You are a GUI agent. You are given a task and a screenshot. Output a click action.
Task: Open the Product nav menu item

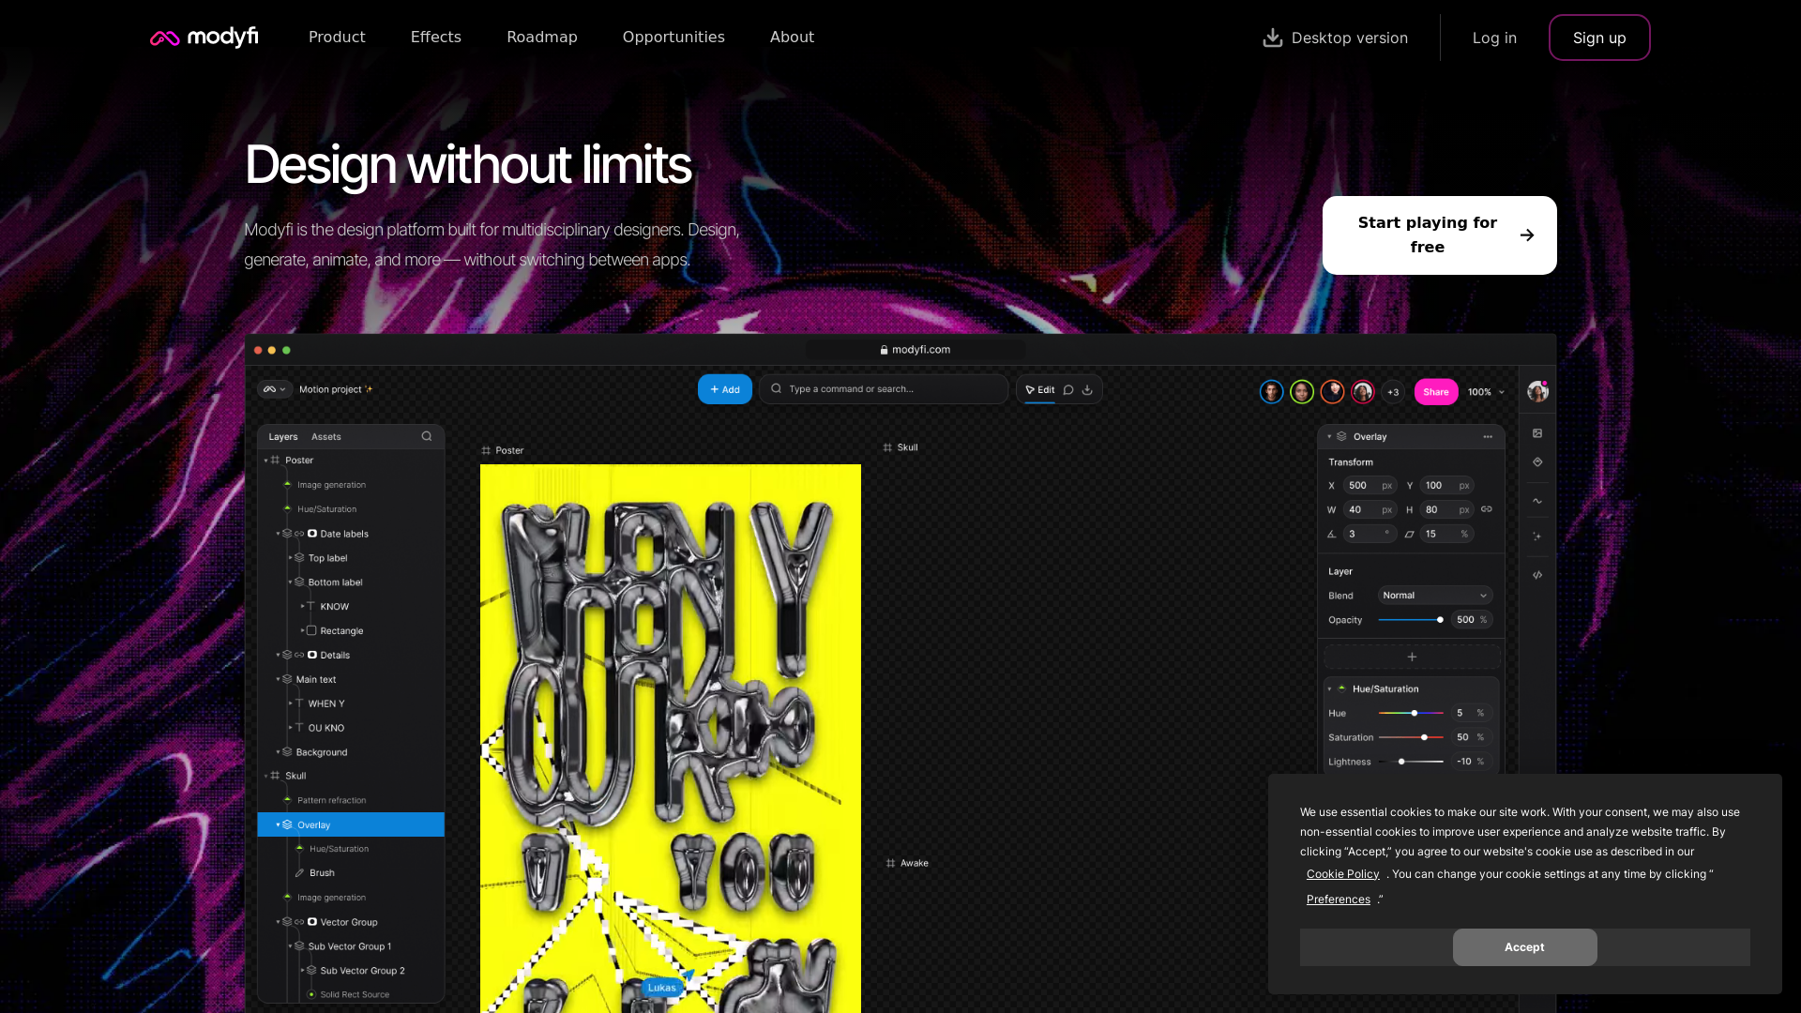337,38
